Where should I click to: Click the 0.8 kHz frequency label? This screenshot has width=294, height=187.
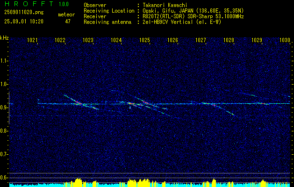[4, 131]
